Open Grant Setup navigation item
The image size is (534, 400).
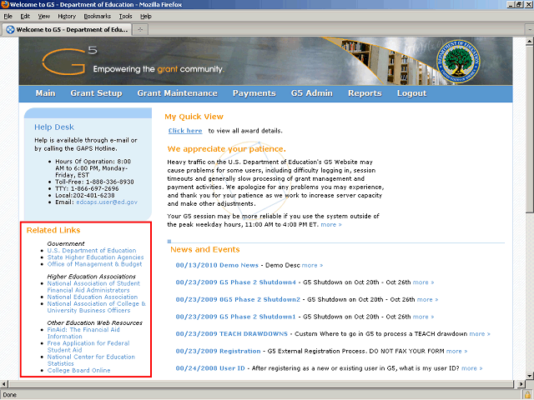coord(96,93)
